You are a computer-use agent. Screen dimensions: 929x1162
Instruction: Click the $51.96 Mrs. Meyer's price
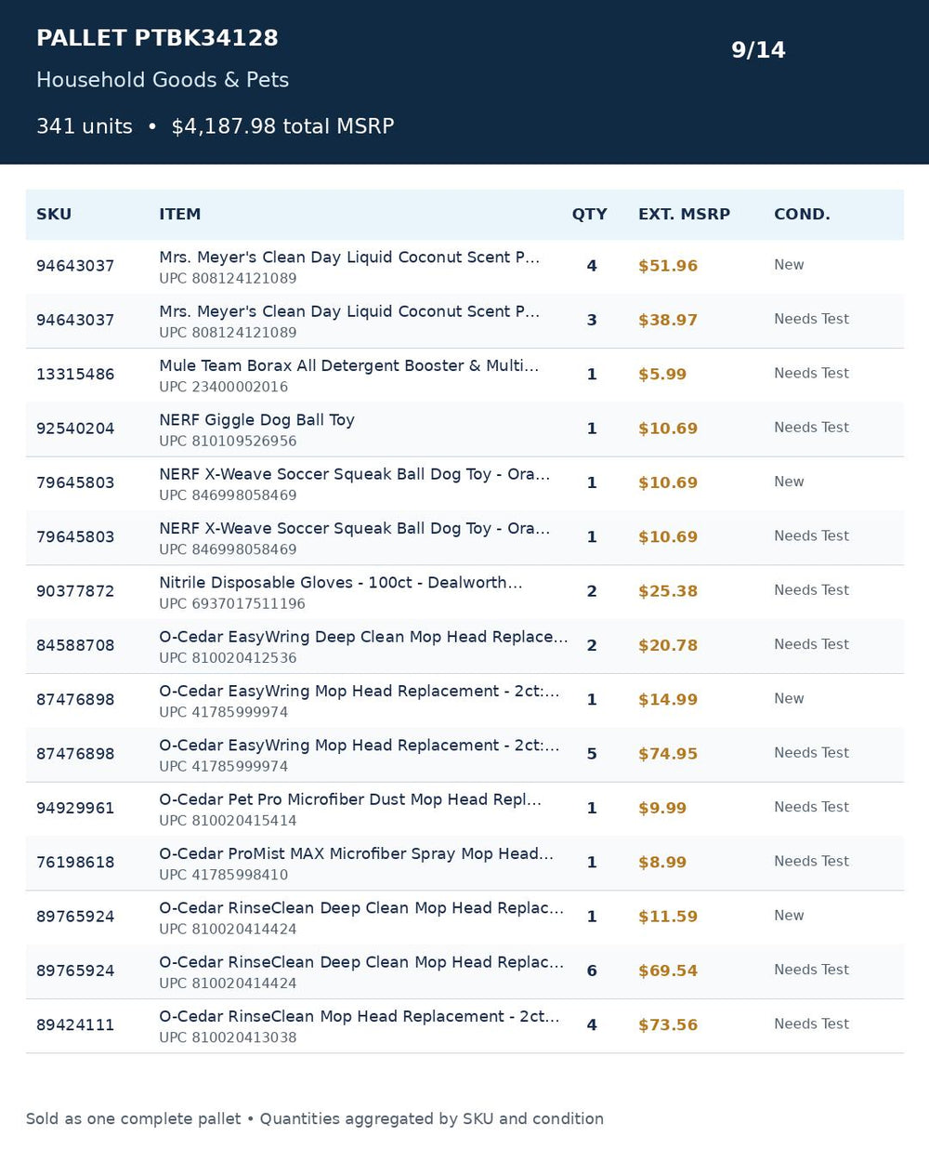(x=667, y=266)
